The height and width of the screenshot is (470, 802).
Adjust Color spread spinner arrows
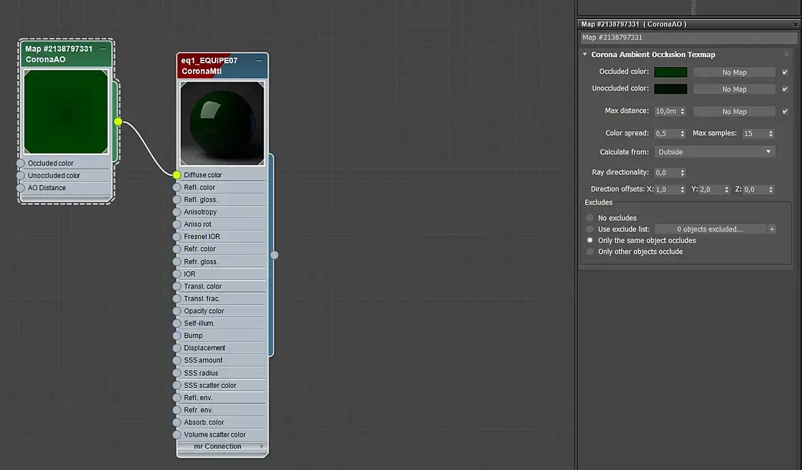click(682, 133)
